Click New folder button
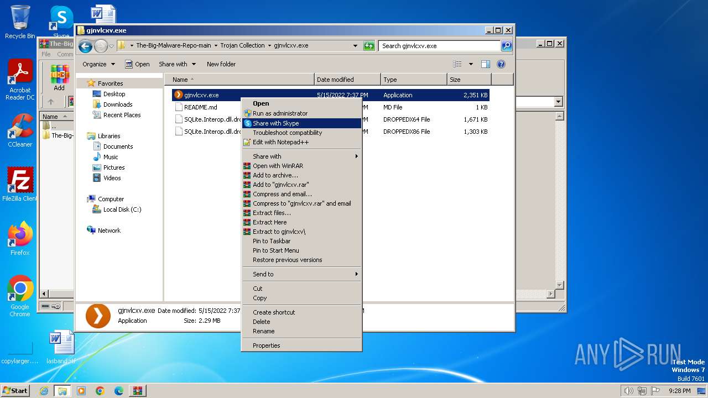Image resolution: width=708 pixels, height=398 pixels. pyautogui.click(x=221, y=64)
